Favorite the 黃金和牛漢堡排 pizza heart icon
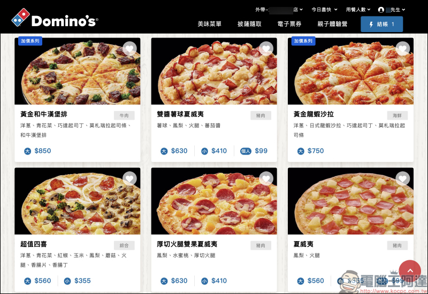428x294 pixels. pyautogui.click(x=129, y=49)
